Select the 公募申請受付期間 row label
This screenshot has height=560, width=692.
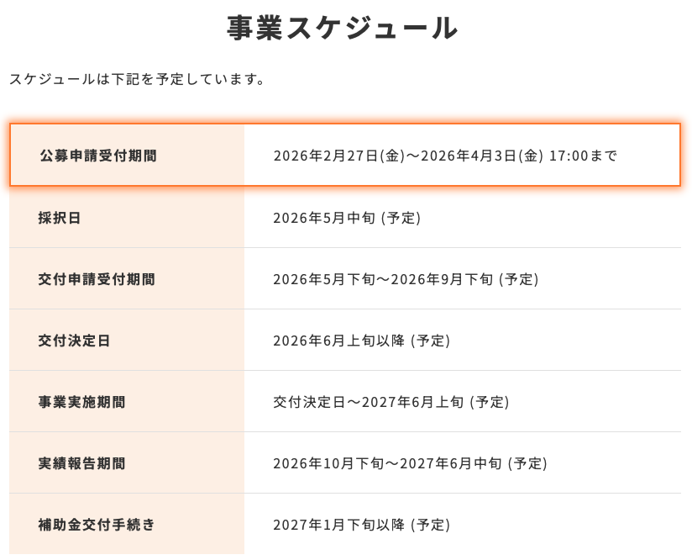point(98,156)
